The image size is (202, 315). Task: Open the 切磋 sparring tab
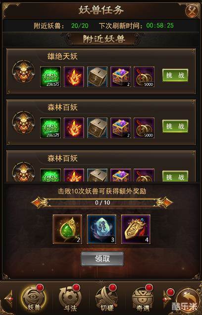tap(106, 298)
